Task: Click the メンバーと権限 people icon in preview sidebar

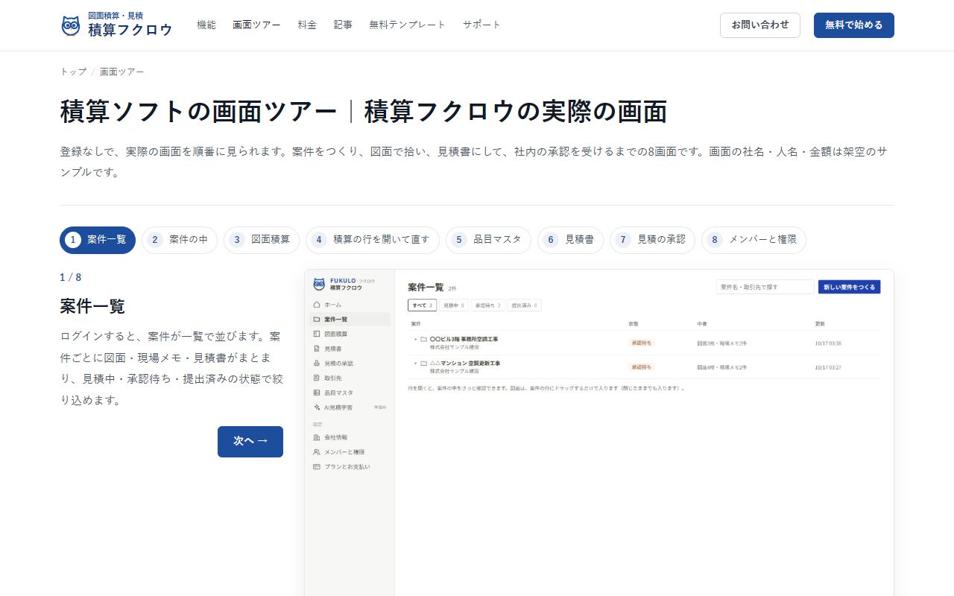Action: 317,452
